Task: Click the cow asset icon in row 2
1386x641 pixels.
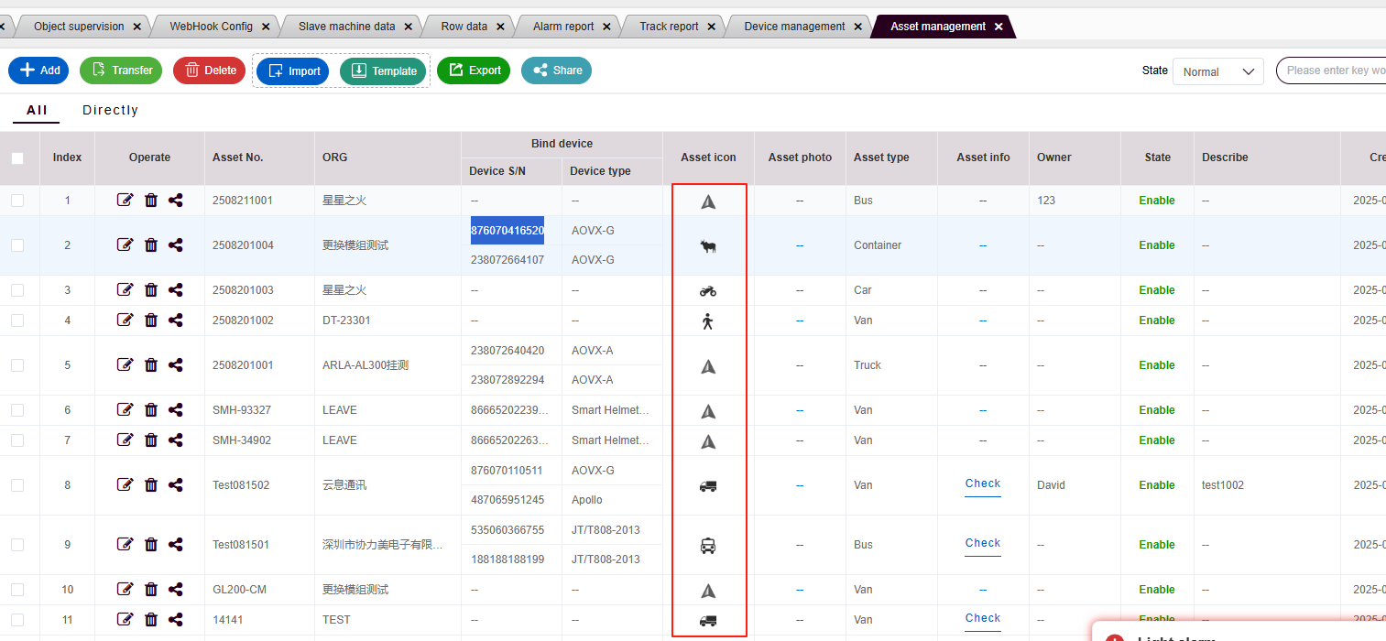Action: [707, 245]
